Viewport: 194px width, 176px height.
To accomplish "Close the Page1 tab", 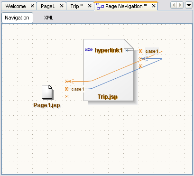I will (x=62, y=6).
